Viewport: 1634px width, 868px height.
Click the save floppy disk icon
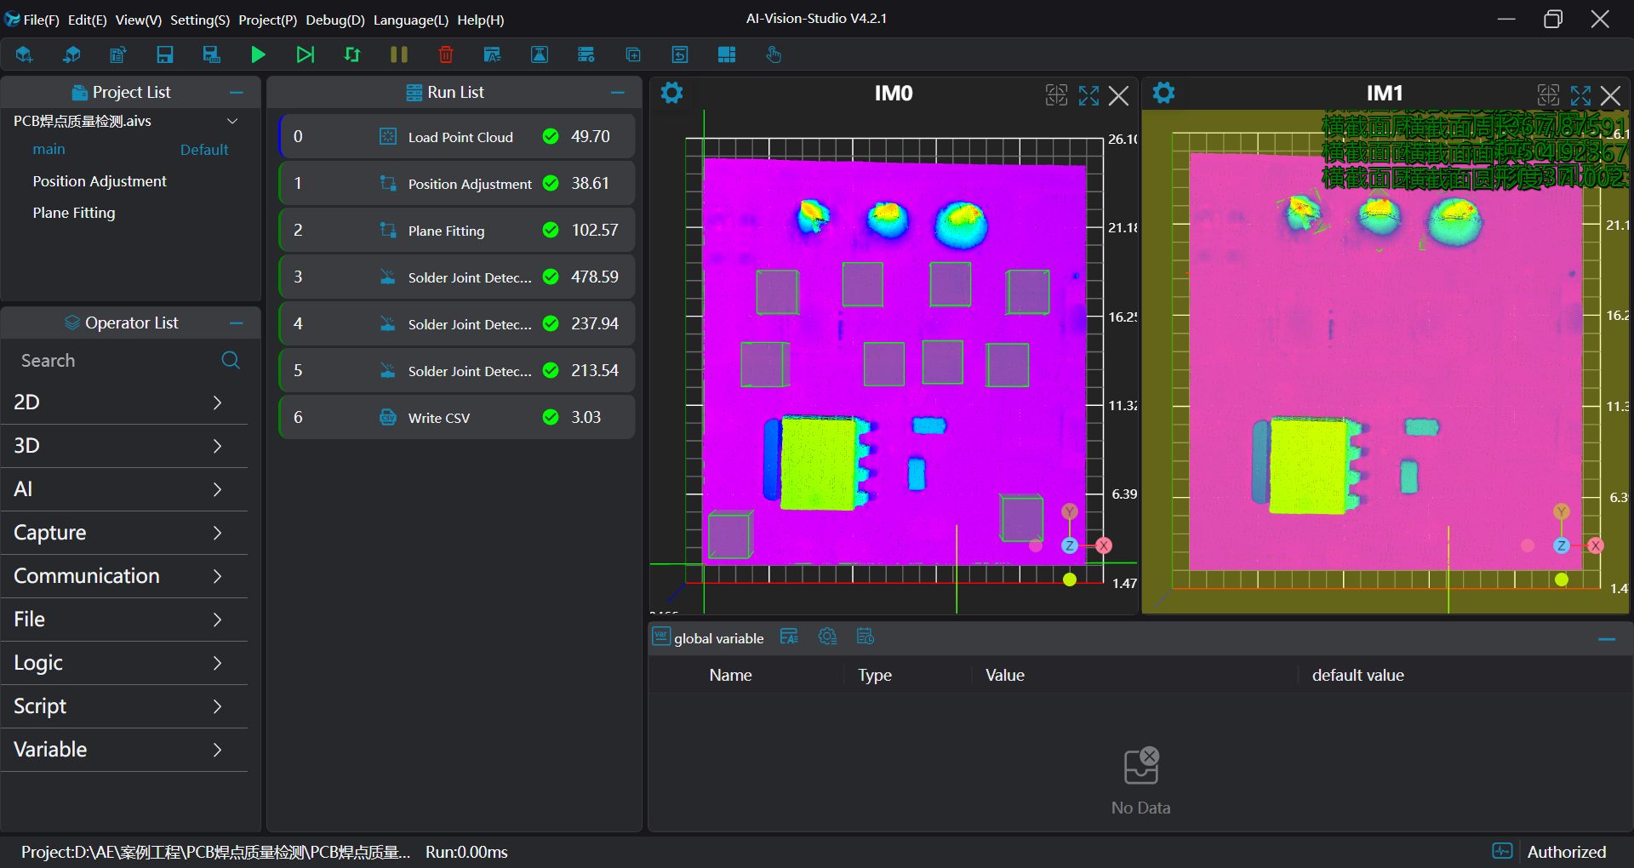pyautogui.click(x=165, y=55)
